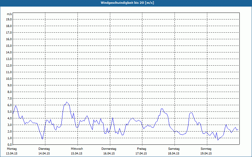The image size is (252, 157).
Task: Select the 4,0 y-axis value
Action: pos(9,118)
